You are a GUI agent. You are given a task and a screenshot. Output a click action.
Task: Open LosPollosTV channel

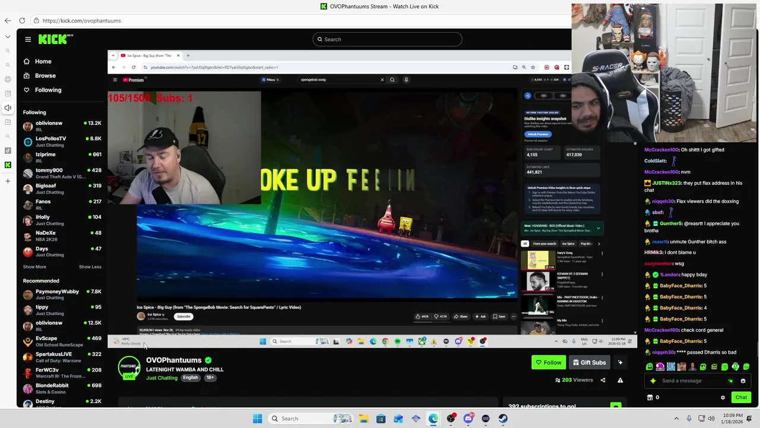62,141
